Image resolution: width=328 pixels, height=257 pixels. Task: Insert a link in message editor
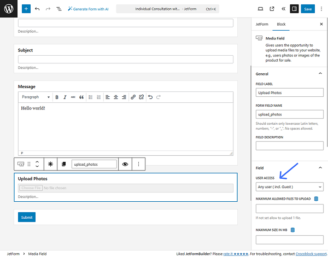(x=133, y=97)
